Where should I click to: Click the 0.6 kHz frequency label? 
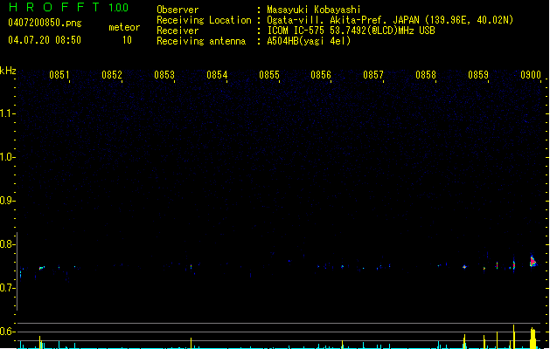(7, 332)
